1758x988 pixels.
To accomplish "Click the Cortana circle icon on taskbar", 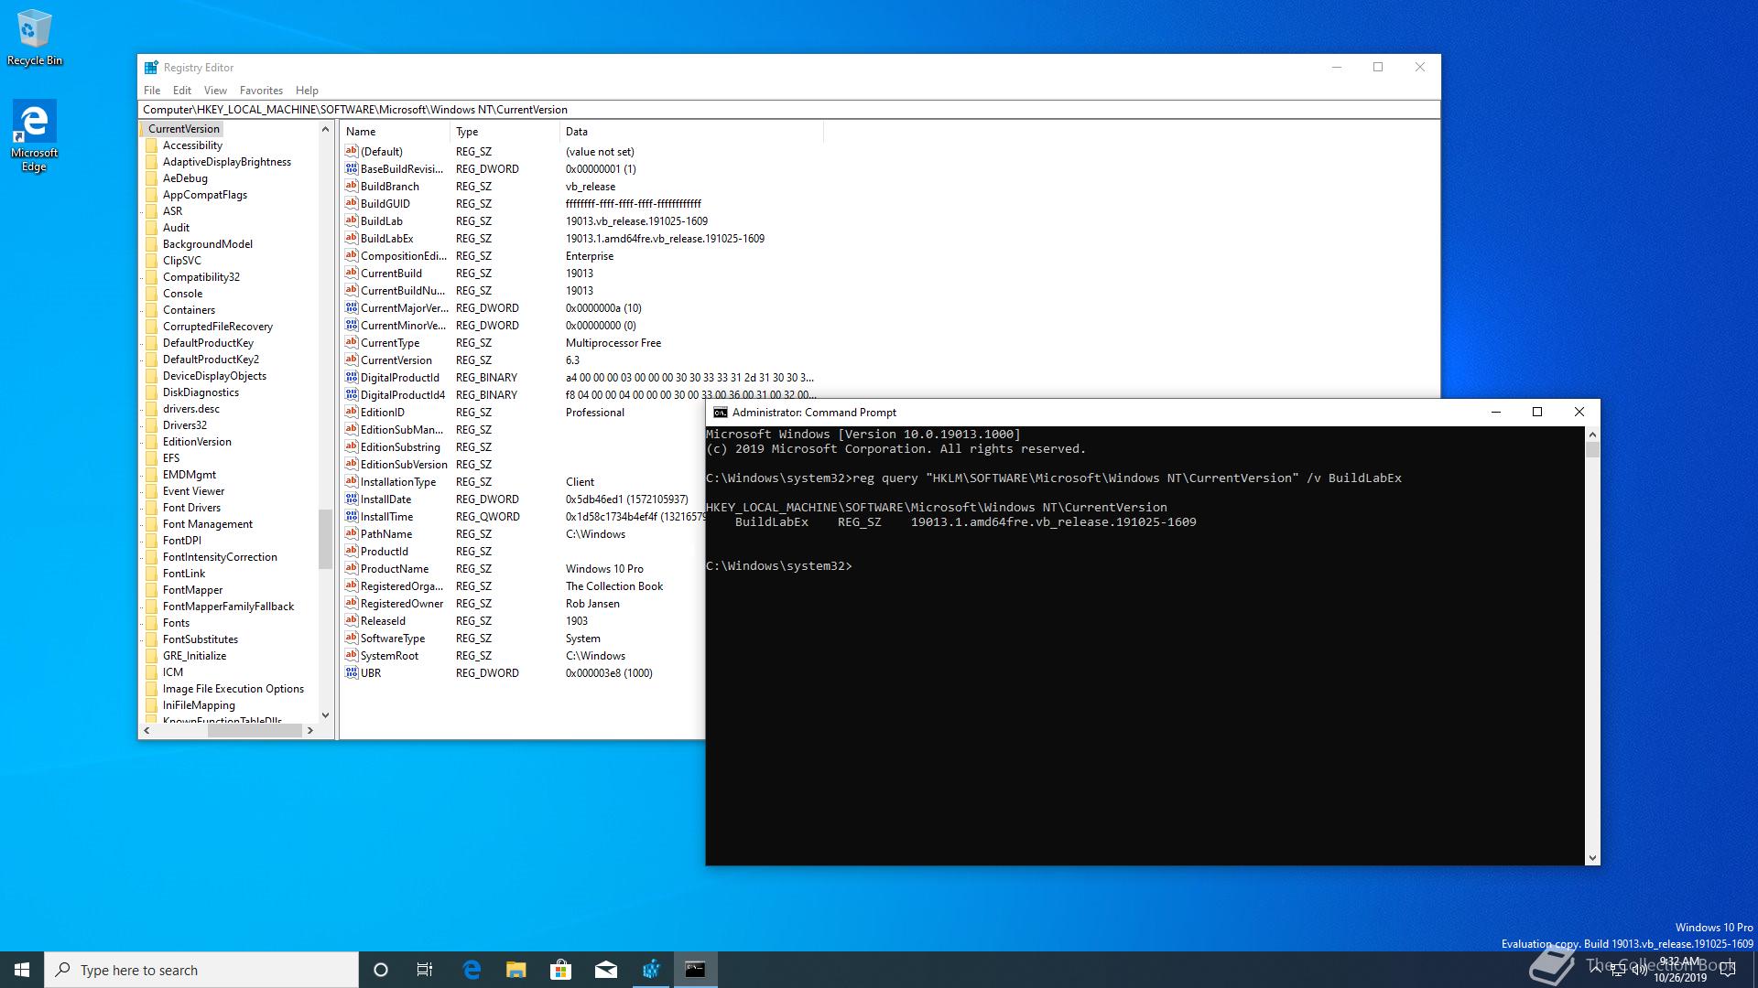I will click(381, 970).
